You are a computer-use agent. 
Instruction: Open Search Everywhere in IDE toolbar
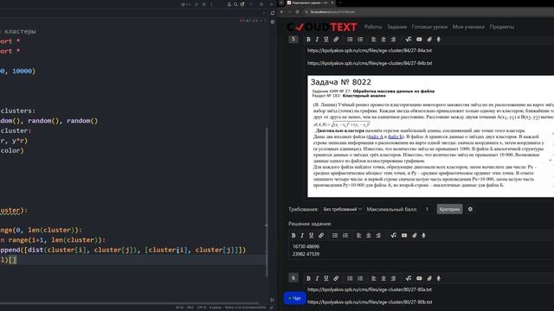[x=235, y=4]
